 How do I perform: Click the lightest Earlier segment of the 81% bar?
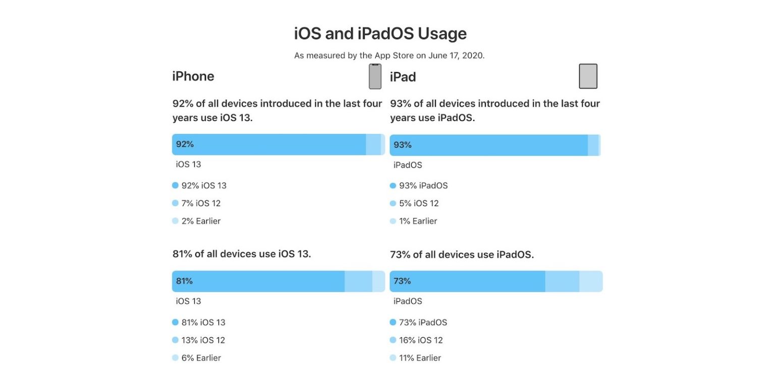tap(378, 281)
